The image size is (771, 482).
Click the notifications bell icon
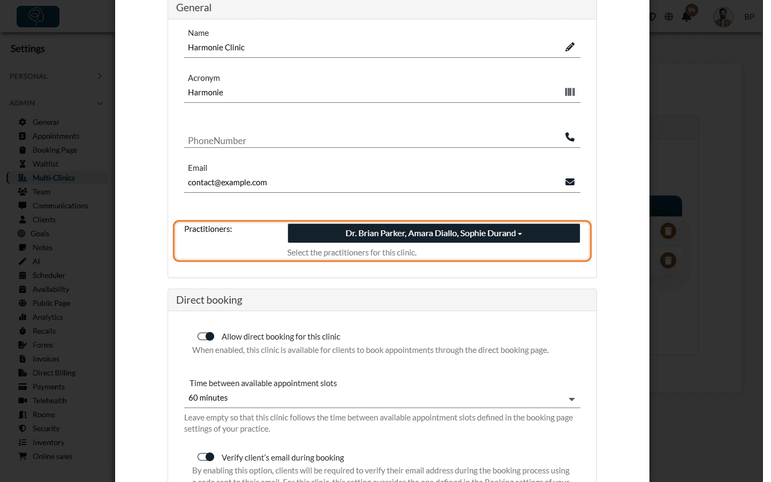pos(686,17)
